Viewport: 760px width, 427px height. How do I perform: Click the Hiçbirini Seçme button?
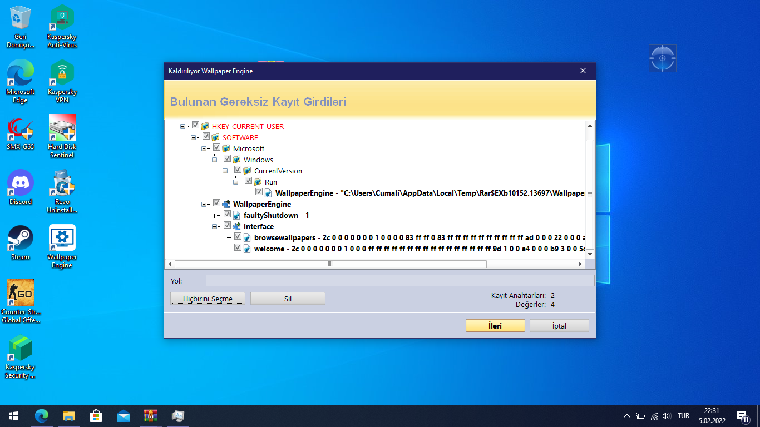208,299
